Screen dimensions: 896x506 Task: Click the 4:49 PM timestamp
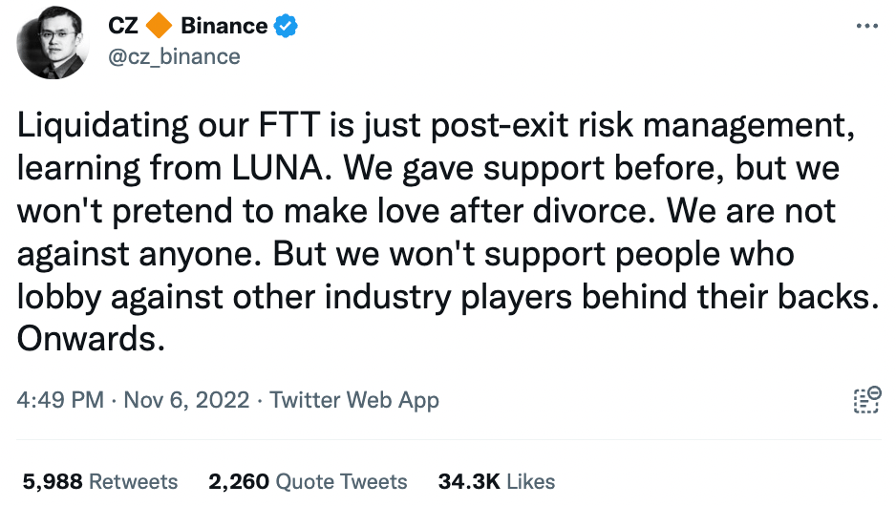click(x=60, y=399)
